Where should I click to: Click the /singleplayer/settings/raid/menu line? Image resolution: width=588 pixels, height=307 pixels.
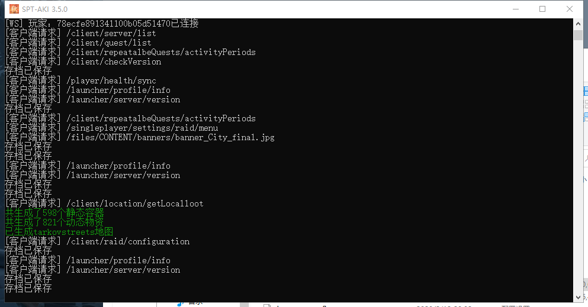pyautogui.click(x=112, y=128)
